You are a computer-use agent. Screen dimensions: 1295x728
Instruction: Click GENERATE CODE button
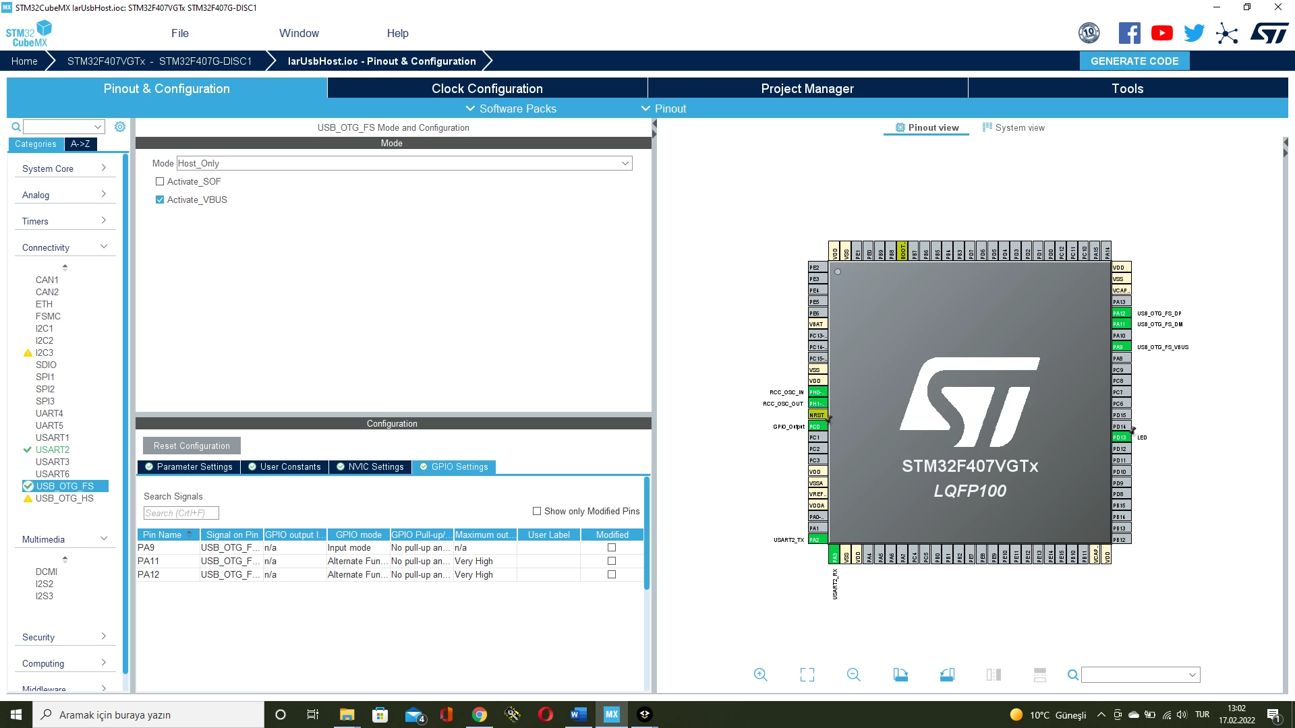coord(1134,61)
